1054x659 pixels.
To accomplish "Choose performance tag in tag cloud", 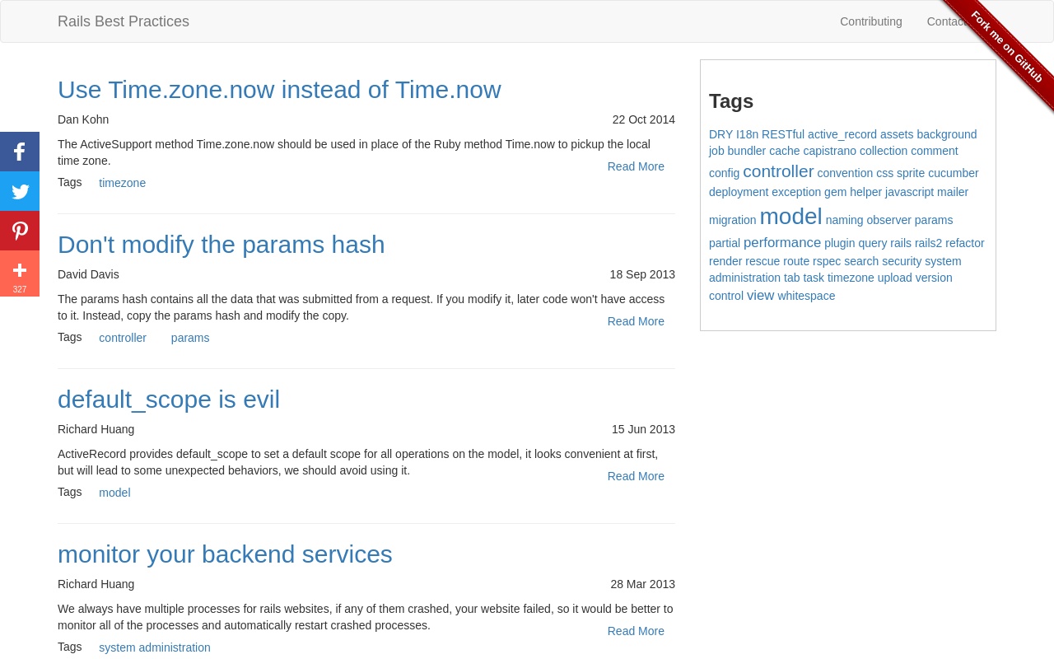I will 782,242.
